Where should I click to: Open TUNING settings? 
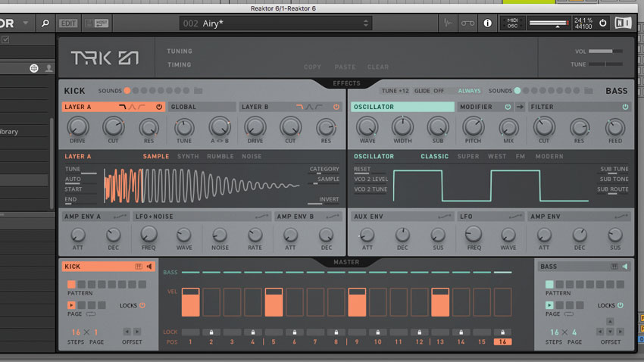click(x=180, y=51)
